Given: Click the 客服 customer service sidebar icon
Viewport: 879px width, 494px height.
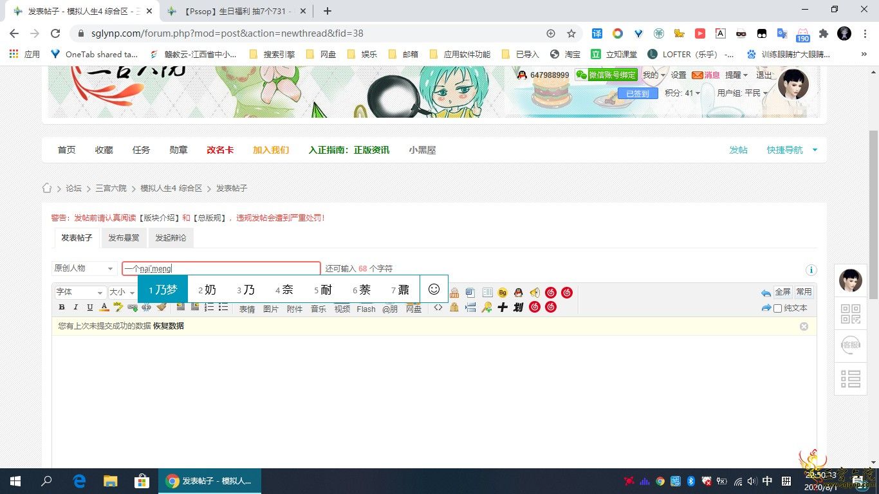Looking at the screenshot, I should (x=851, y=345).
